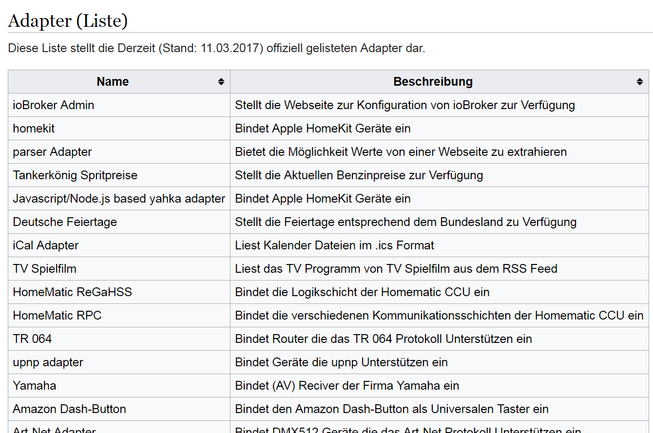Viewport: 653px width, 433px height.
Task: Select the parser Adapter entry
Action: tap(52, 152)
